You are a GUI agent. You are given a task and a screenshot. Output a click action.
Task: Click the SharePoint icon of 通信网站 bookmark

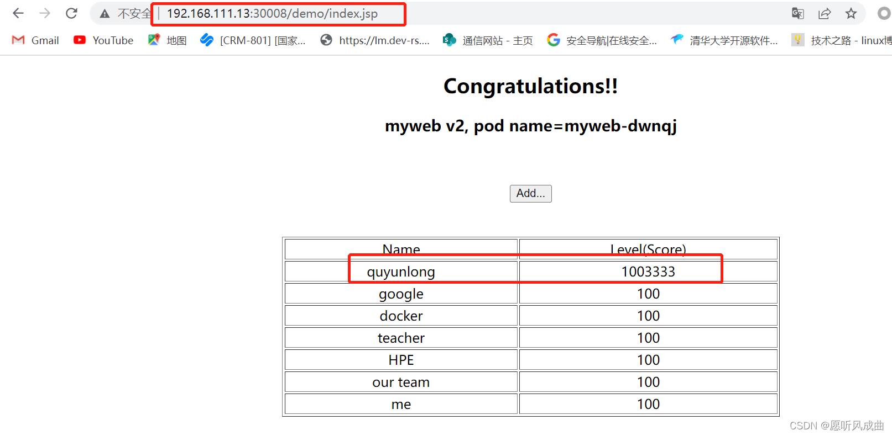pos(450,40)
